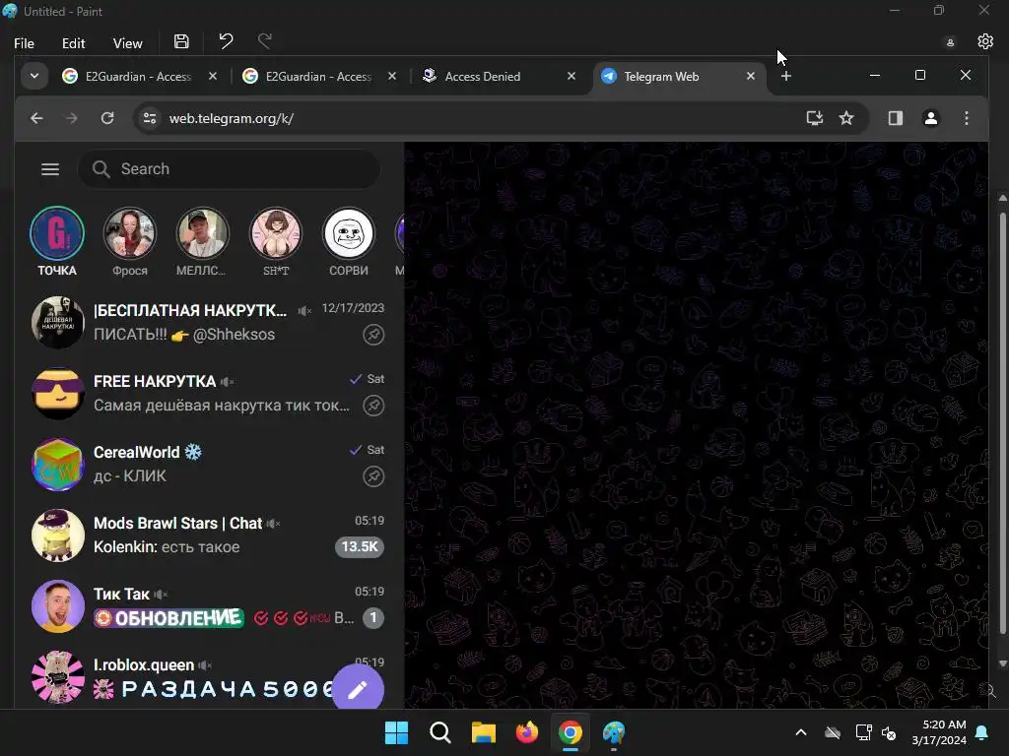Close the Telegram Web tab
The height and width of the screenshot is (756, 1009).
coord(750,76)
